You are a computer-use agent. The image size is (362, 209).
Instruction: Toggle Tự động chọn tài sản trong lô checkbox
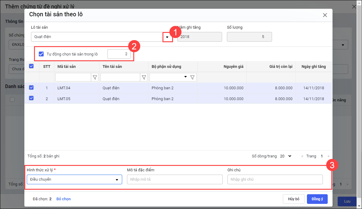point(42,54)
